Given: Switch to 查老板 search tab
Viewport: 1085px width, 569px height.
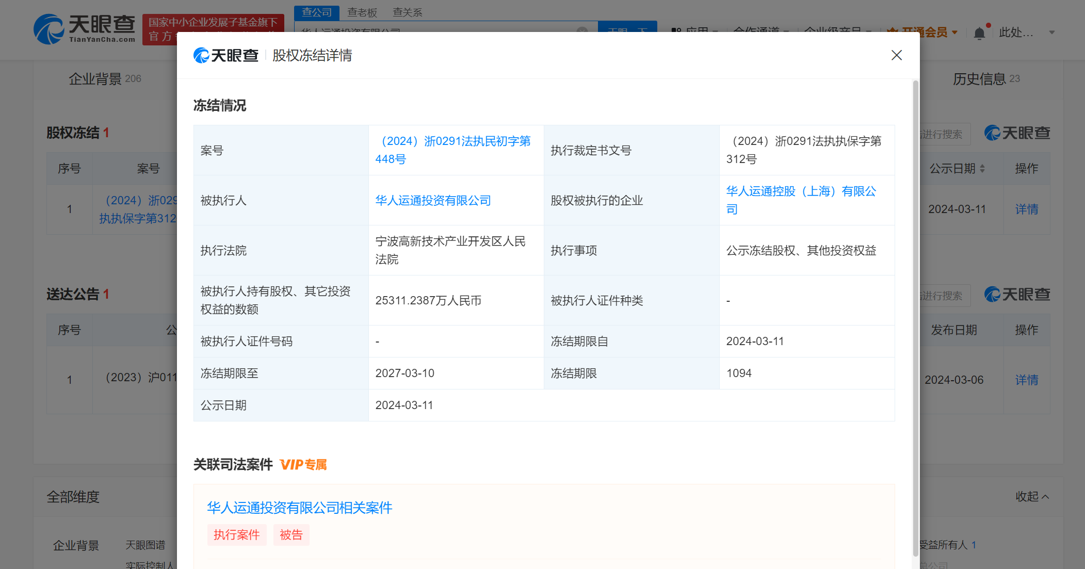Looking at the screenshot, I should pos(362,12).
